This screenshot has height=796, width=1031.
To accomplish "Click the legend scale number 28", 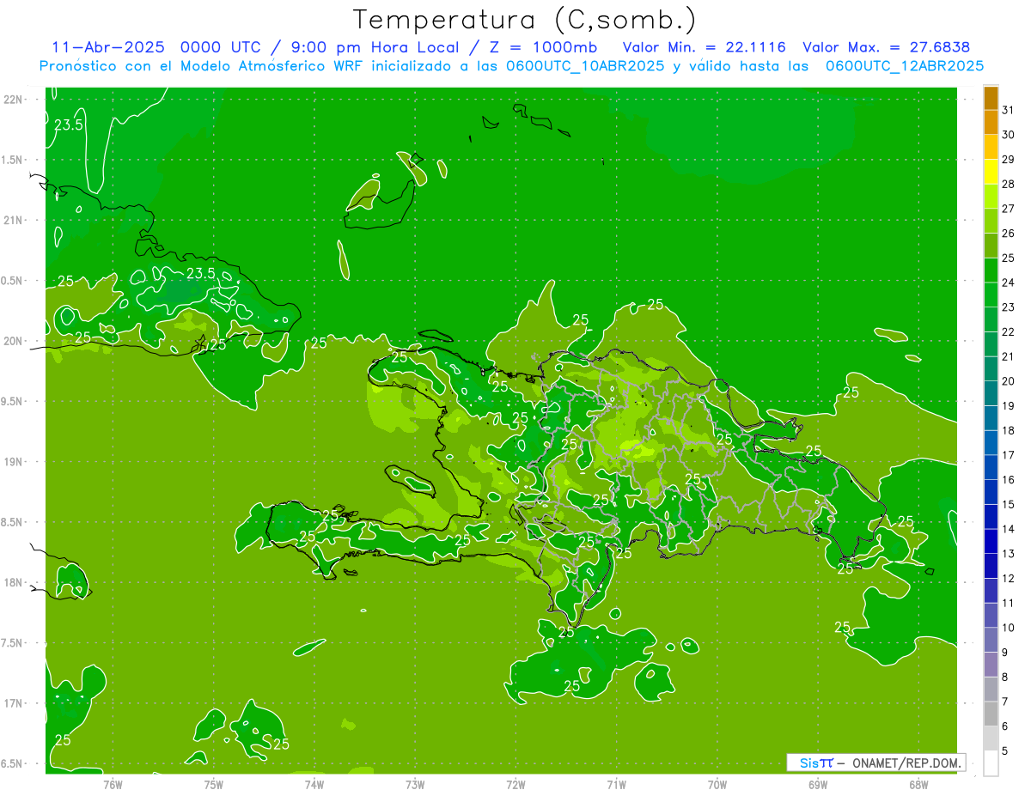I will (x=1009, y=184).
